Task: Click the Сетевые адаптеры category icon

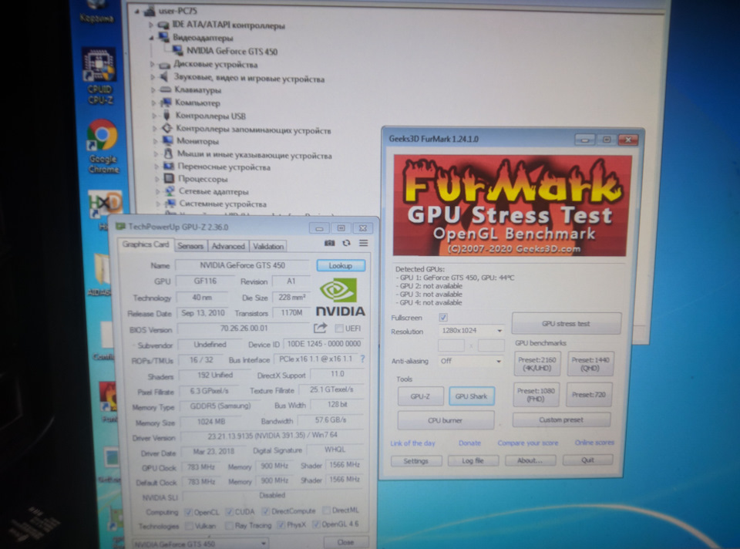Action: click(170, 191)
